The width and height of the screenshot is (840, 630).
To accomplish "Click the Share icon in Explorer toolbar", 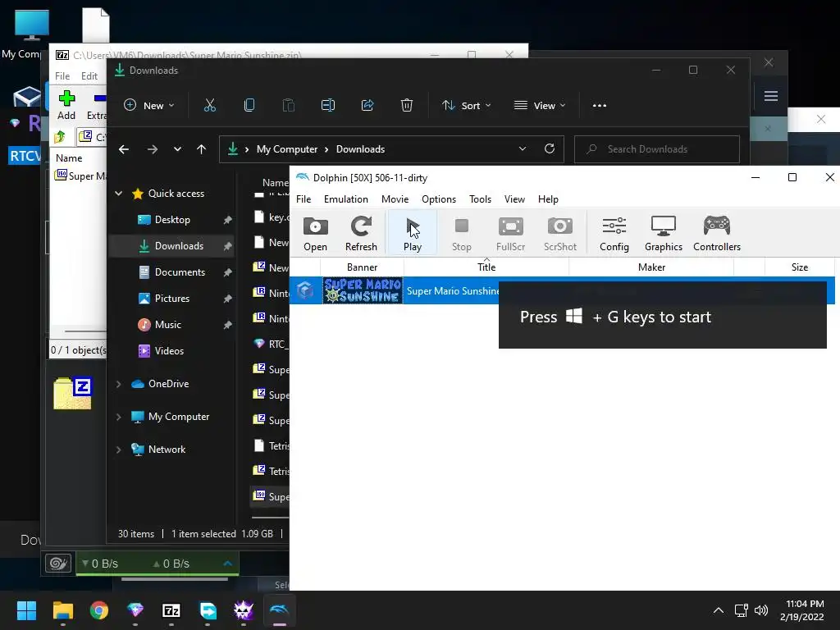I will tap(367, 106).
